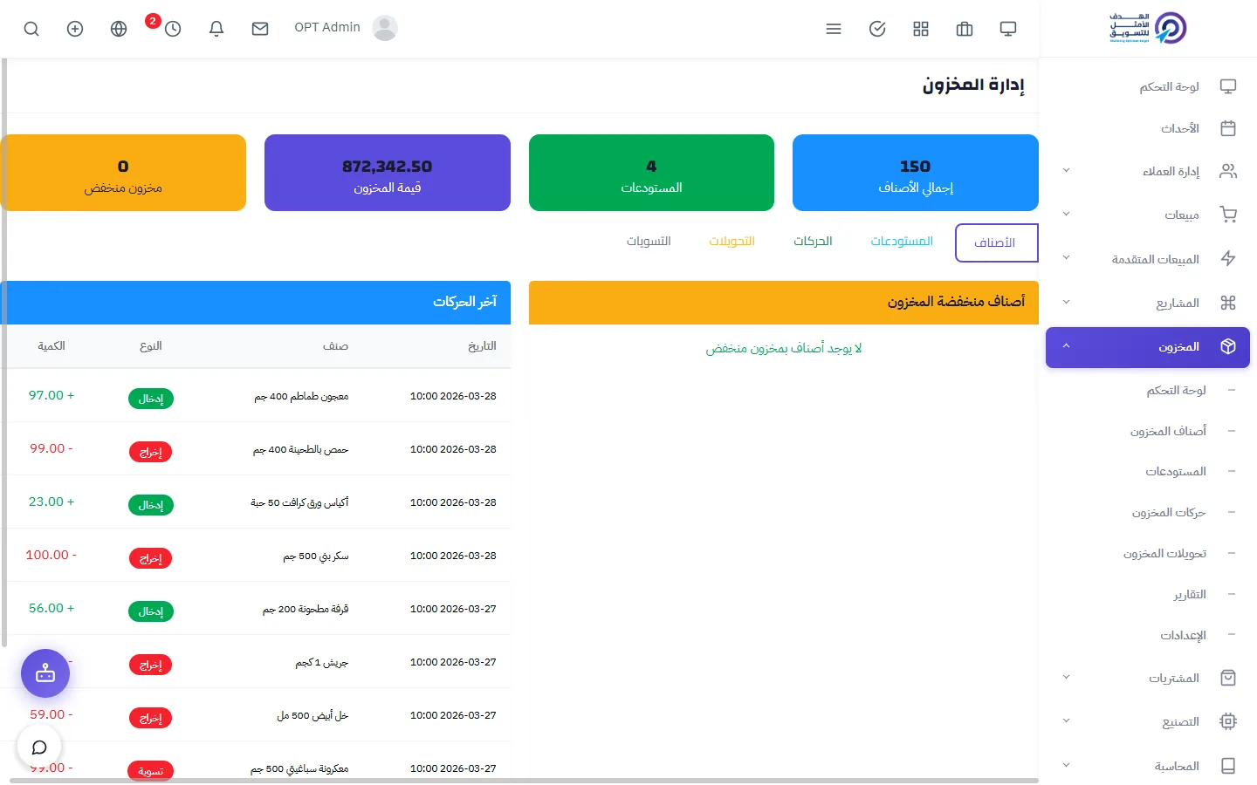Click the معجون طماطم 400 جم row
The image size is (1257, 785).
tap(258, 396)
